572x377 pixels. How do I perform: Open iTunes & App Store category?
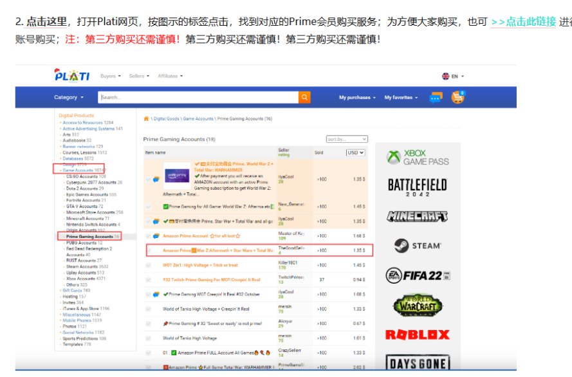(80, 308)
